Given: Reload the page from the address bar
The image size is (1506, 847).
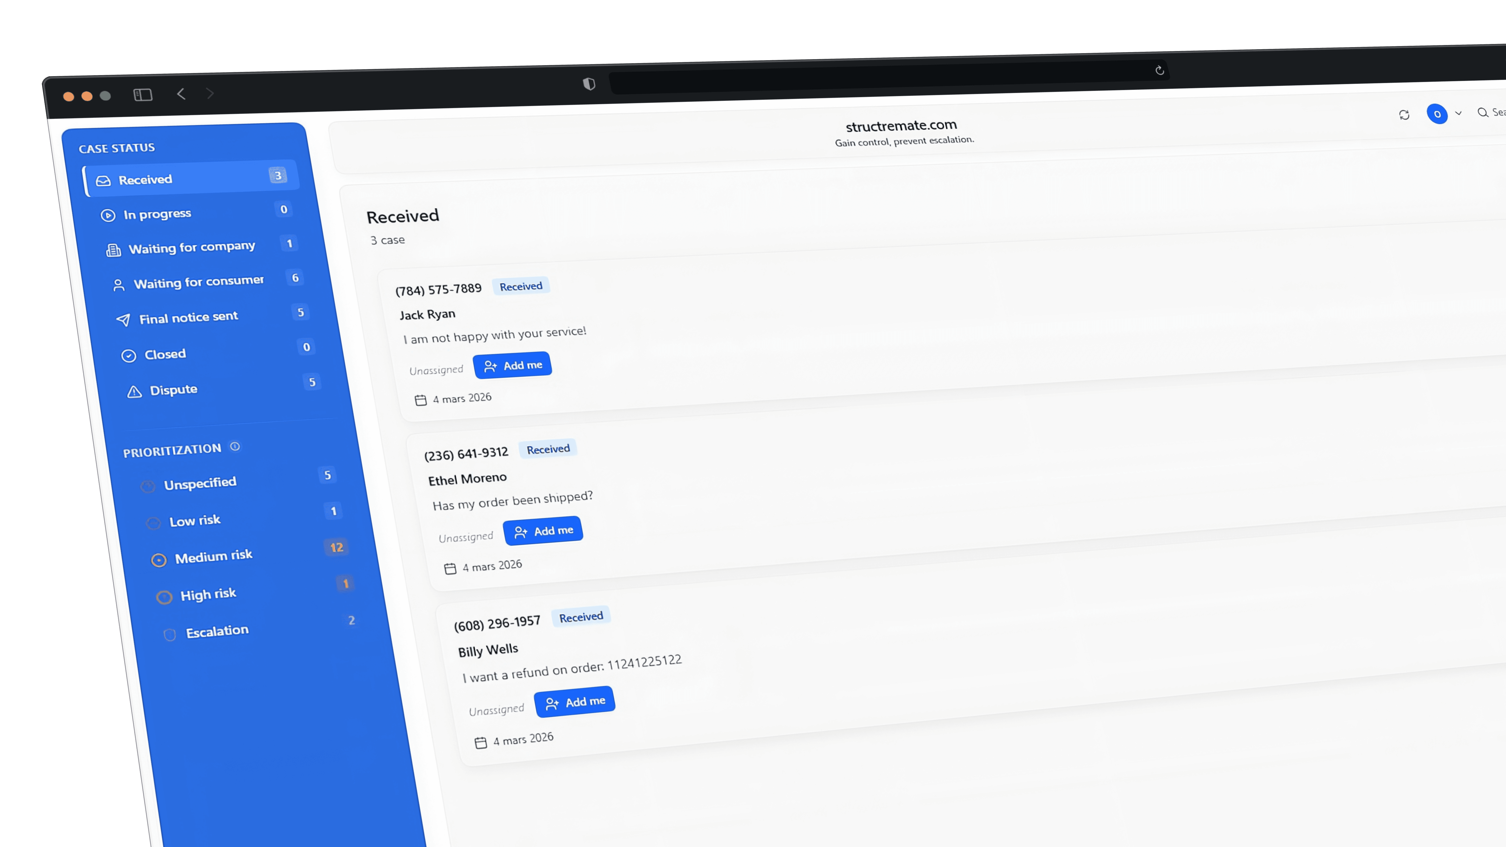Looking at the screenshot, I should click(x=1159, y=71).
